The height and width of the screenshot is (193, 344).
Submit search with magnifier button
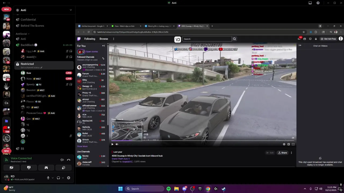point(234,39)
